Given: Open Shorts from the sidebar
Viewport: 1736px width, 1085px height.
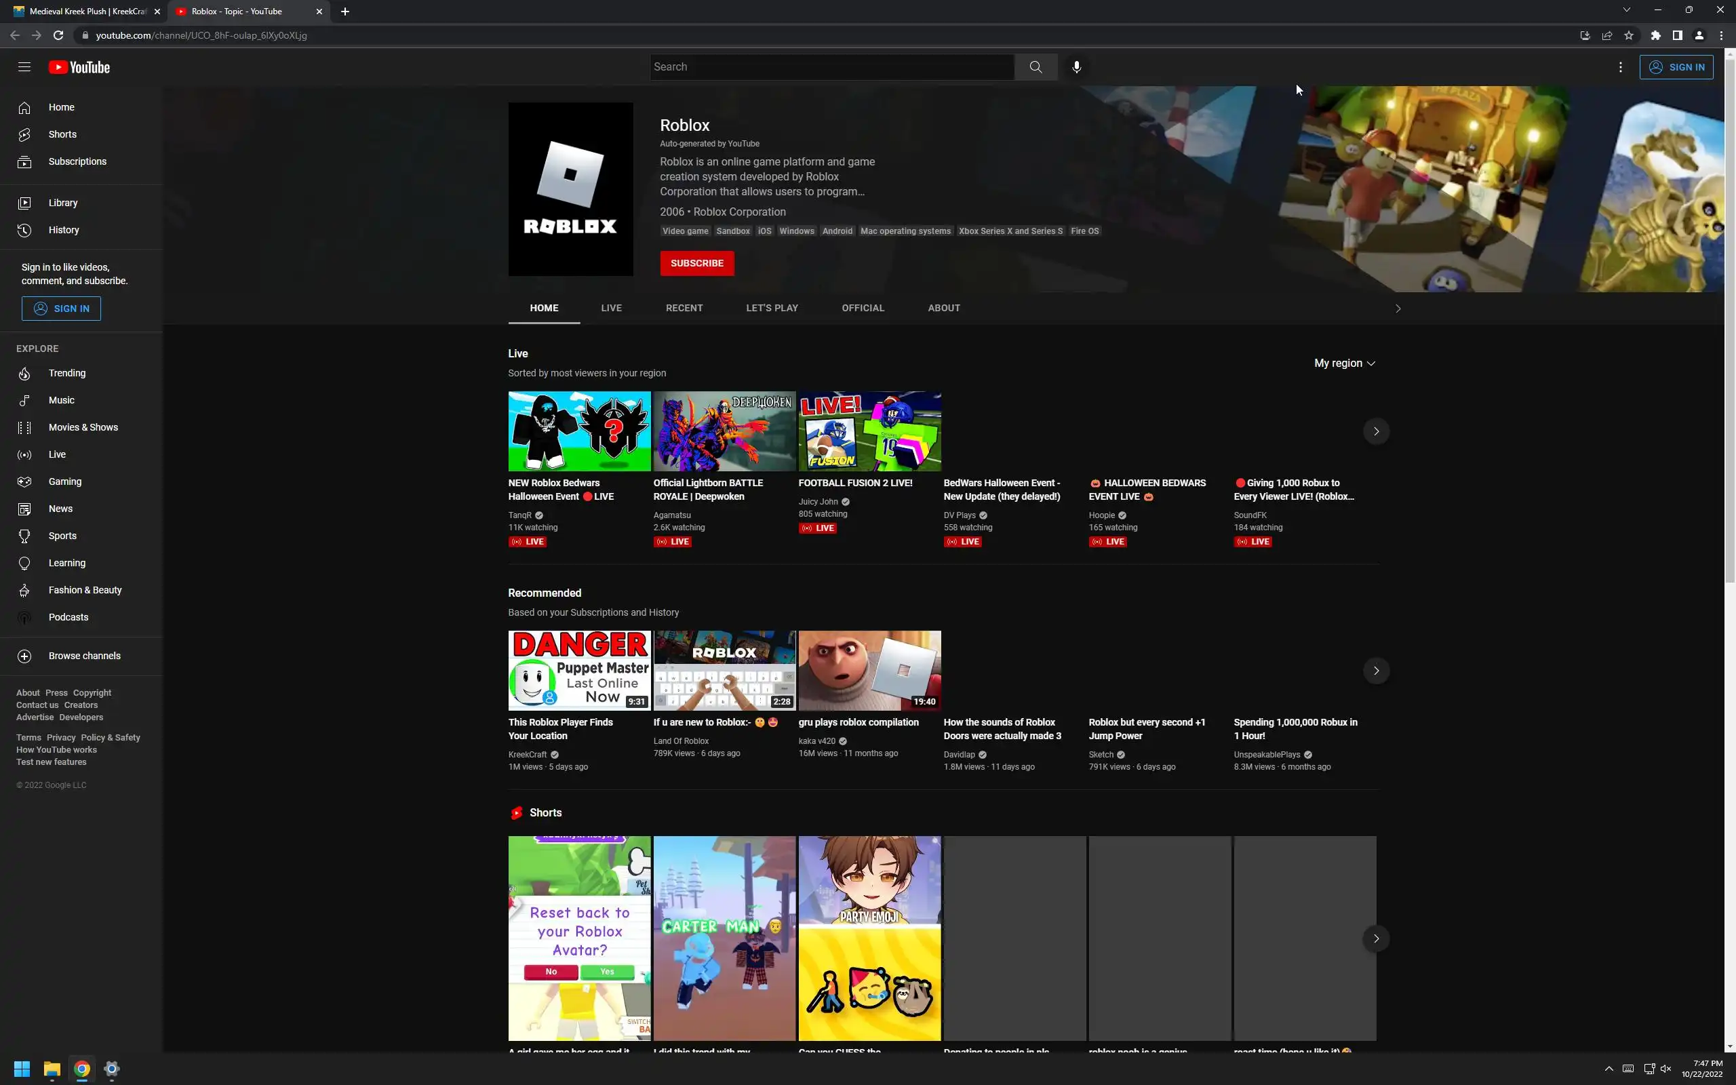Looking at the screenshot, I should [x=62, y=134].
